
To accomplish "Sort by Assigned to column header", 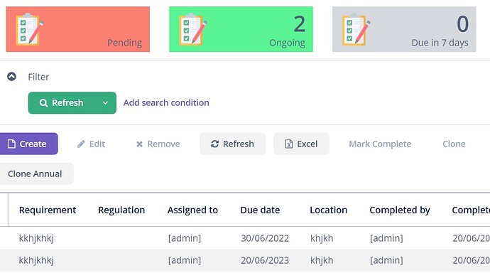I will 192,210.
